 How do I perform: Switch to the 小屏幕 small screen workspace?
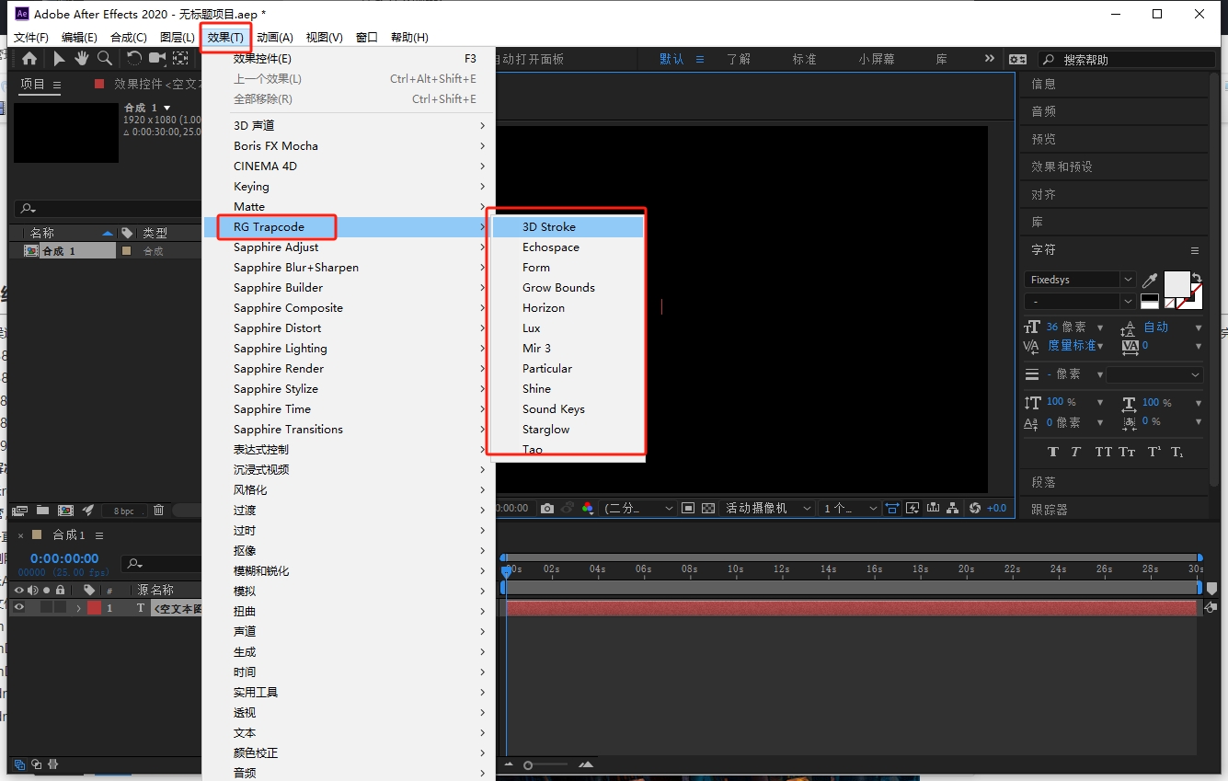tap(877, 59)
